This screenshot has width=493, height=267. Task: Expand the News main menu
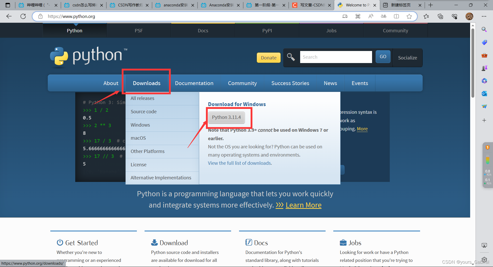[330, 83]
